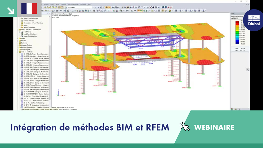The width and height of the screenshot is (263, 148).
Task: Select Load Combinations in the tree
Action: [30, 34]
